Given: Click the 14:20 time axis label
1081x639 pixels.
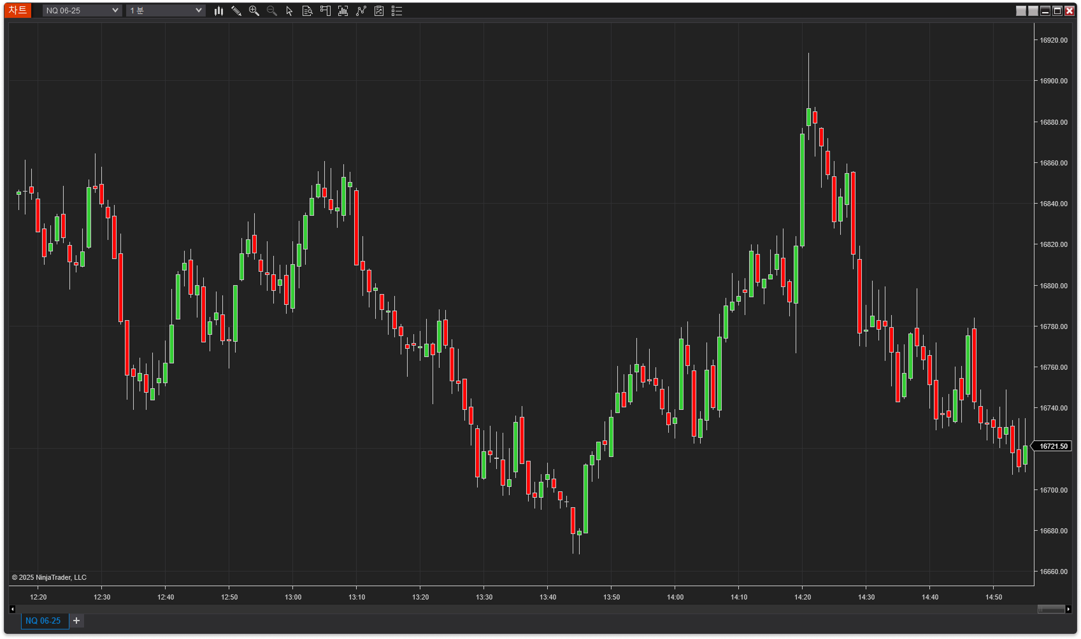Looking at the screenshot, I should (x=803, y=597).
